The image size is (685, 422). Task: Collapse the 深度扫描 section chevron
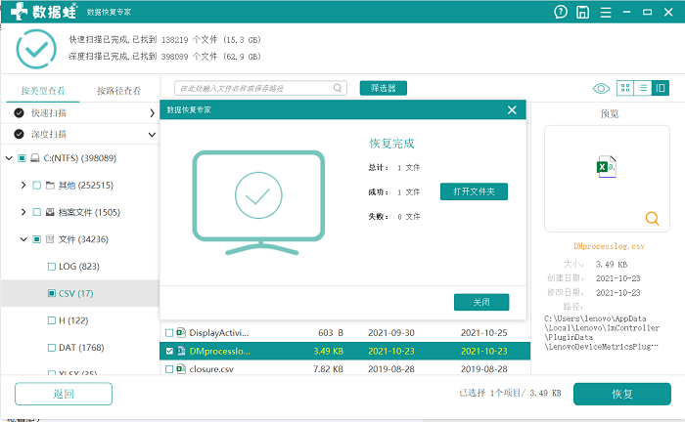[152, 134]
